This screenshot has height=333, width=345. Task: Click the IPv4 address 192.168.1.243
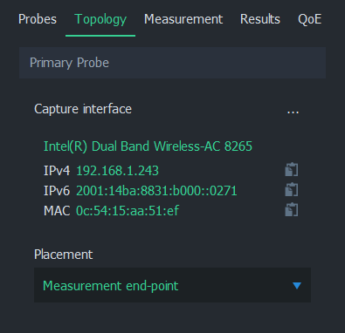pyautogui.click(x=117, y=171)
